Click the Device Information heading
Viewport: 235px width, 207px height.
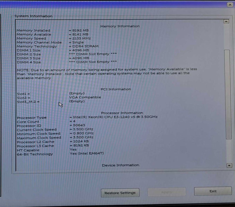point(121,165)
